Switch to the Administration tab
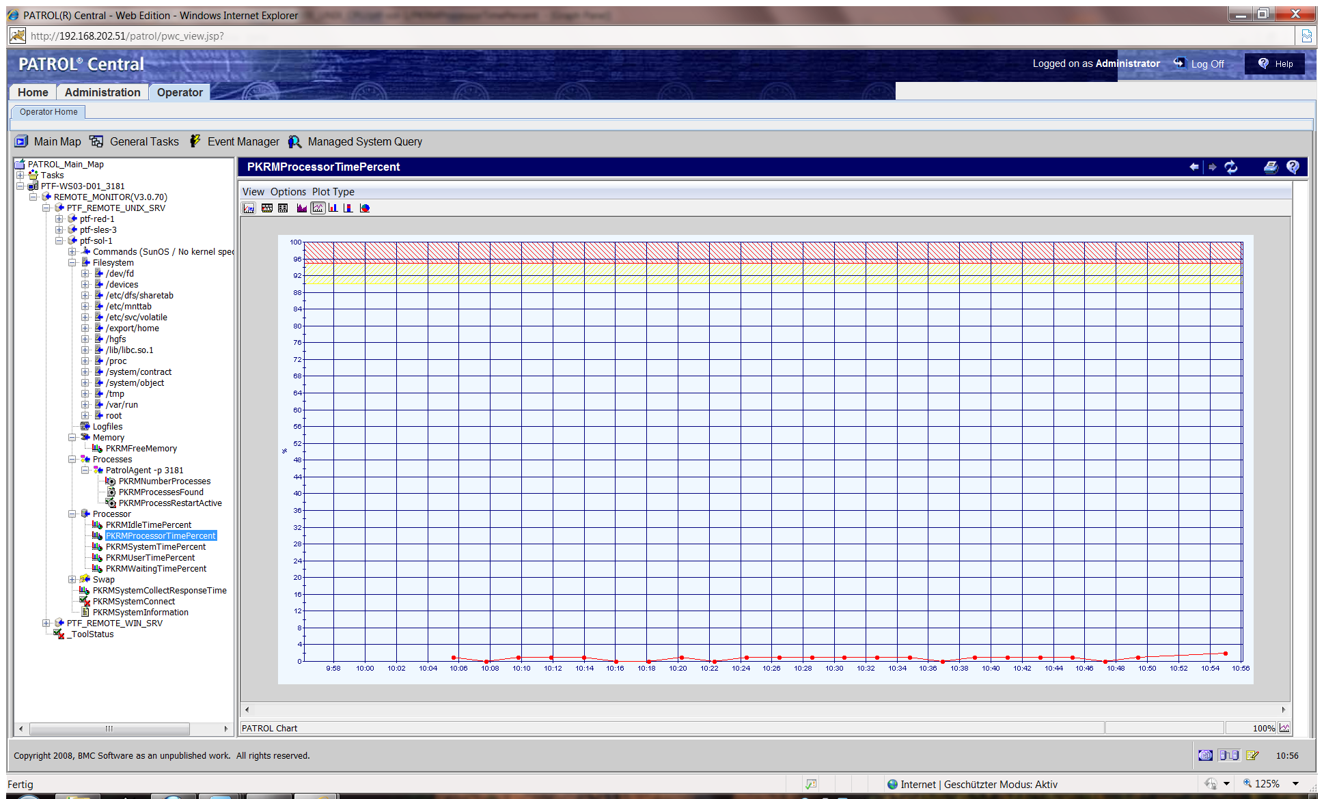Viewport: 1324px width, 799px height. coord(102,92)
